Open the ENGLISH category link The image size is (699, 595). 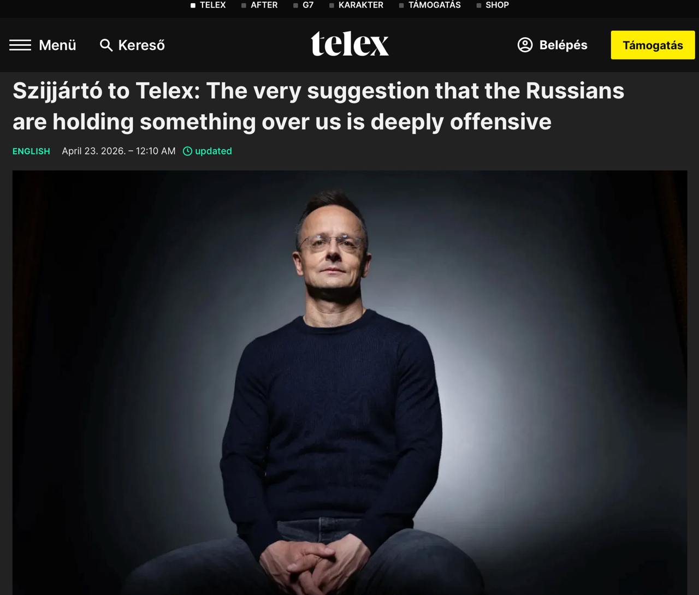click(x=31, y=151)
